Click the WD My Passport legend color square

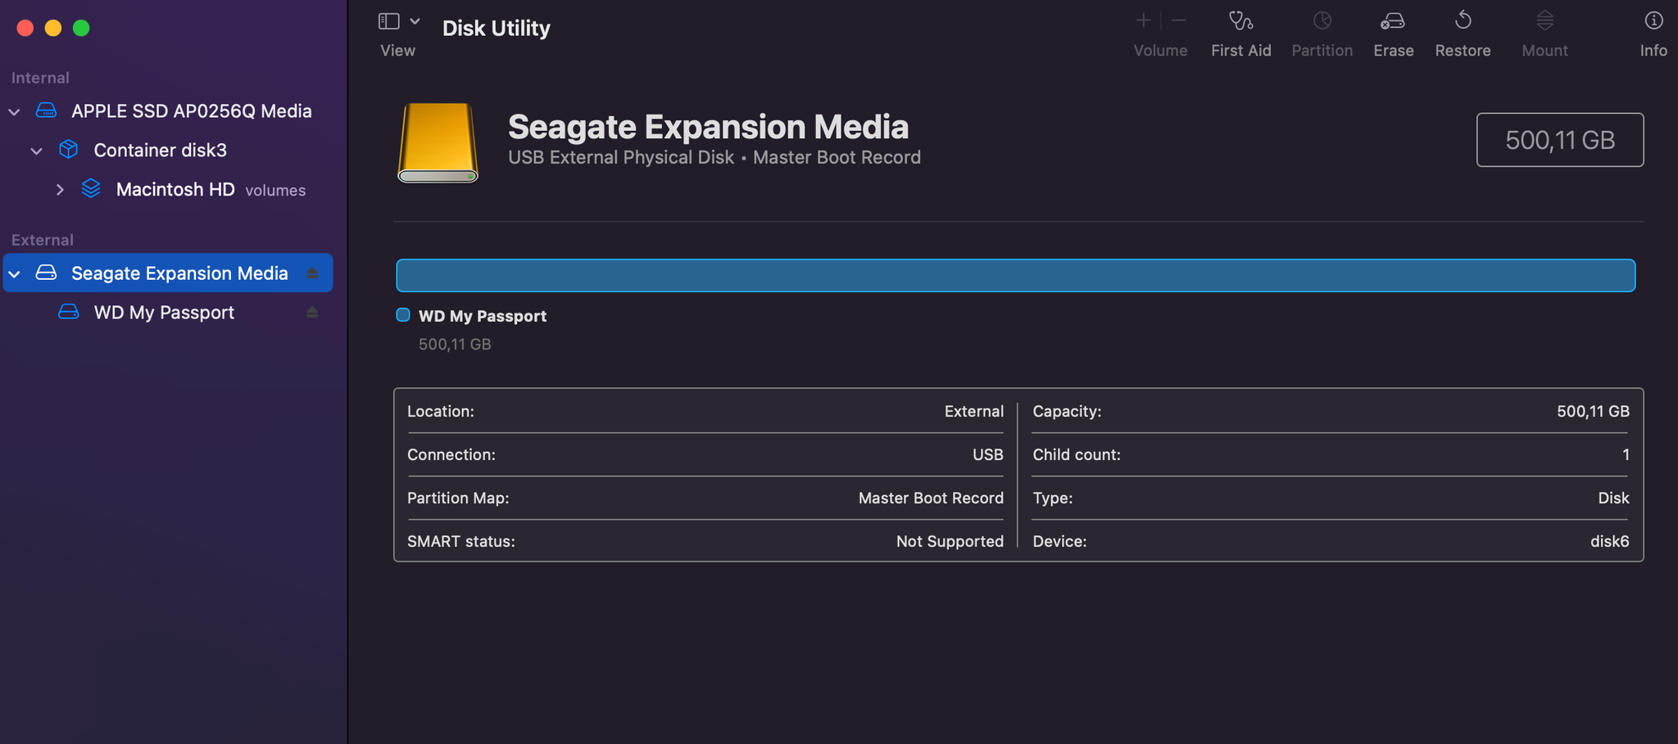403,315
